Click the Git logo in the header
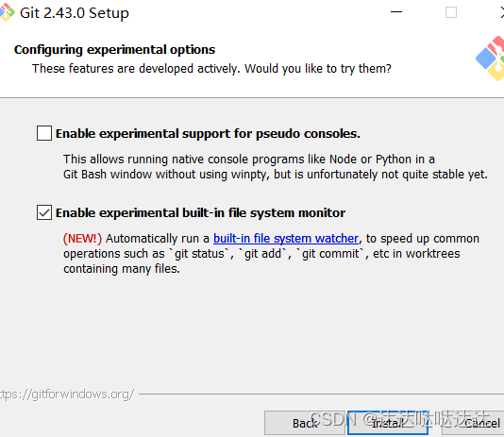Screen dimensions: 504x437 tap(491, 59)
